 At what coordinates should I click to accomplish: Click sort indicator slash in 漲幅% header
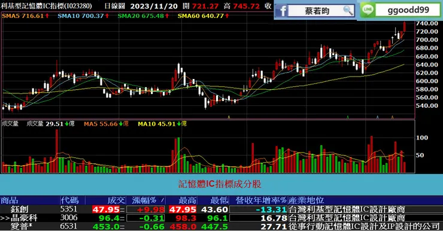click(x=162, y=200)
